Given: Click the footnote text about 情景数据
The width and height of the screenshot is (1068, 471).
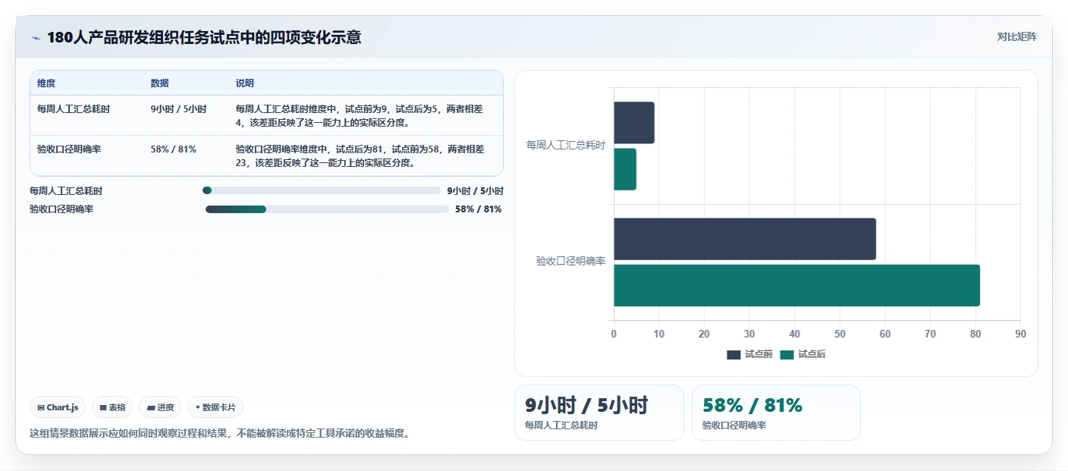Looking at the screenshot, I should click(220, 434).
